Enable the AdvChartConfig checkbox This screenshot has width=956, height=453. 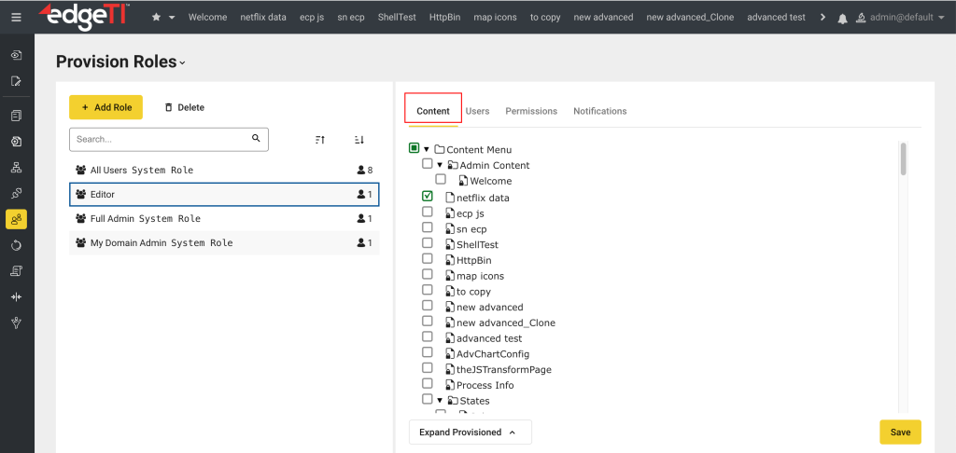(428, 353)
